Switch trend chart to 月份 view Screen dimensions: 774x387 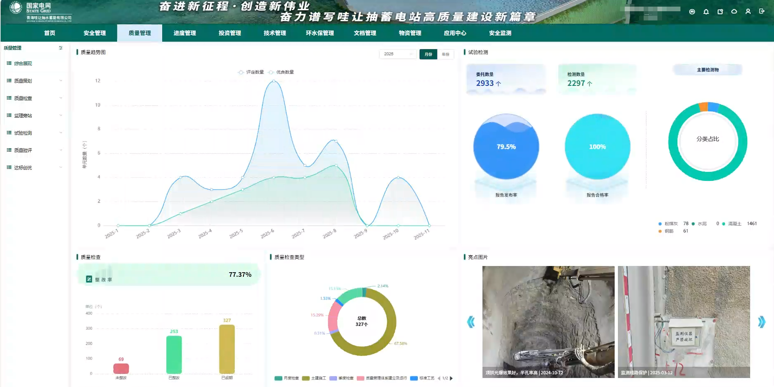tap(428, 54)
